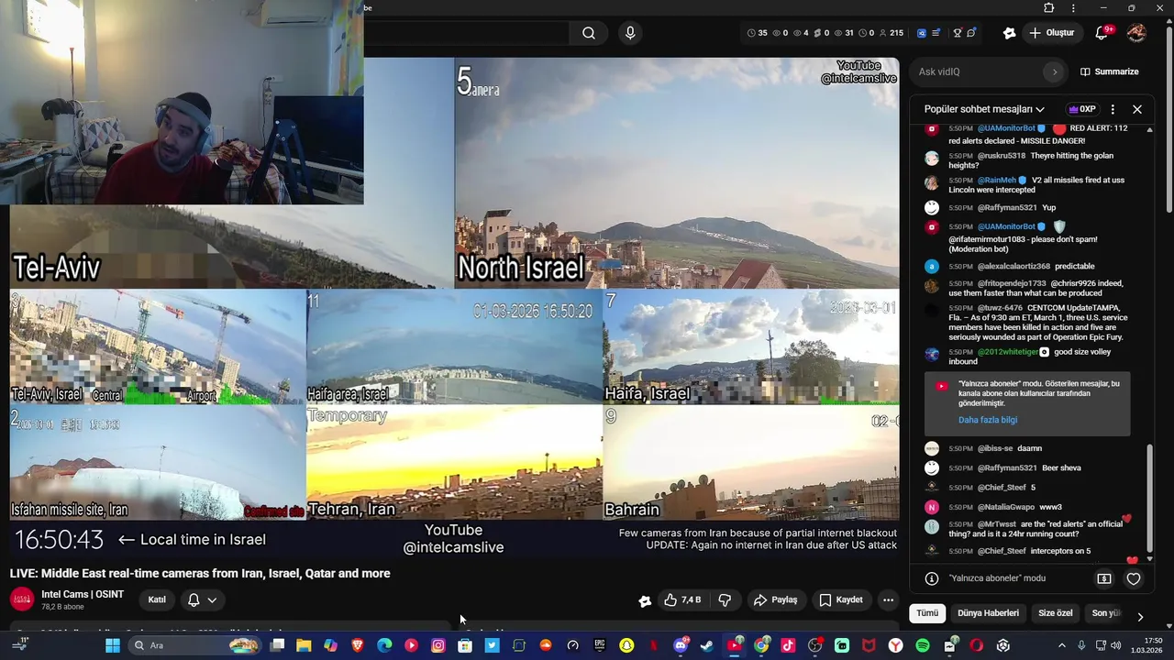Image resolution: width=1174 pixels, height=660 pixels.
Task: Open Instagram from the taskbar
Action: point(438,645)
